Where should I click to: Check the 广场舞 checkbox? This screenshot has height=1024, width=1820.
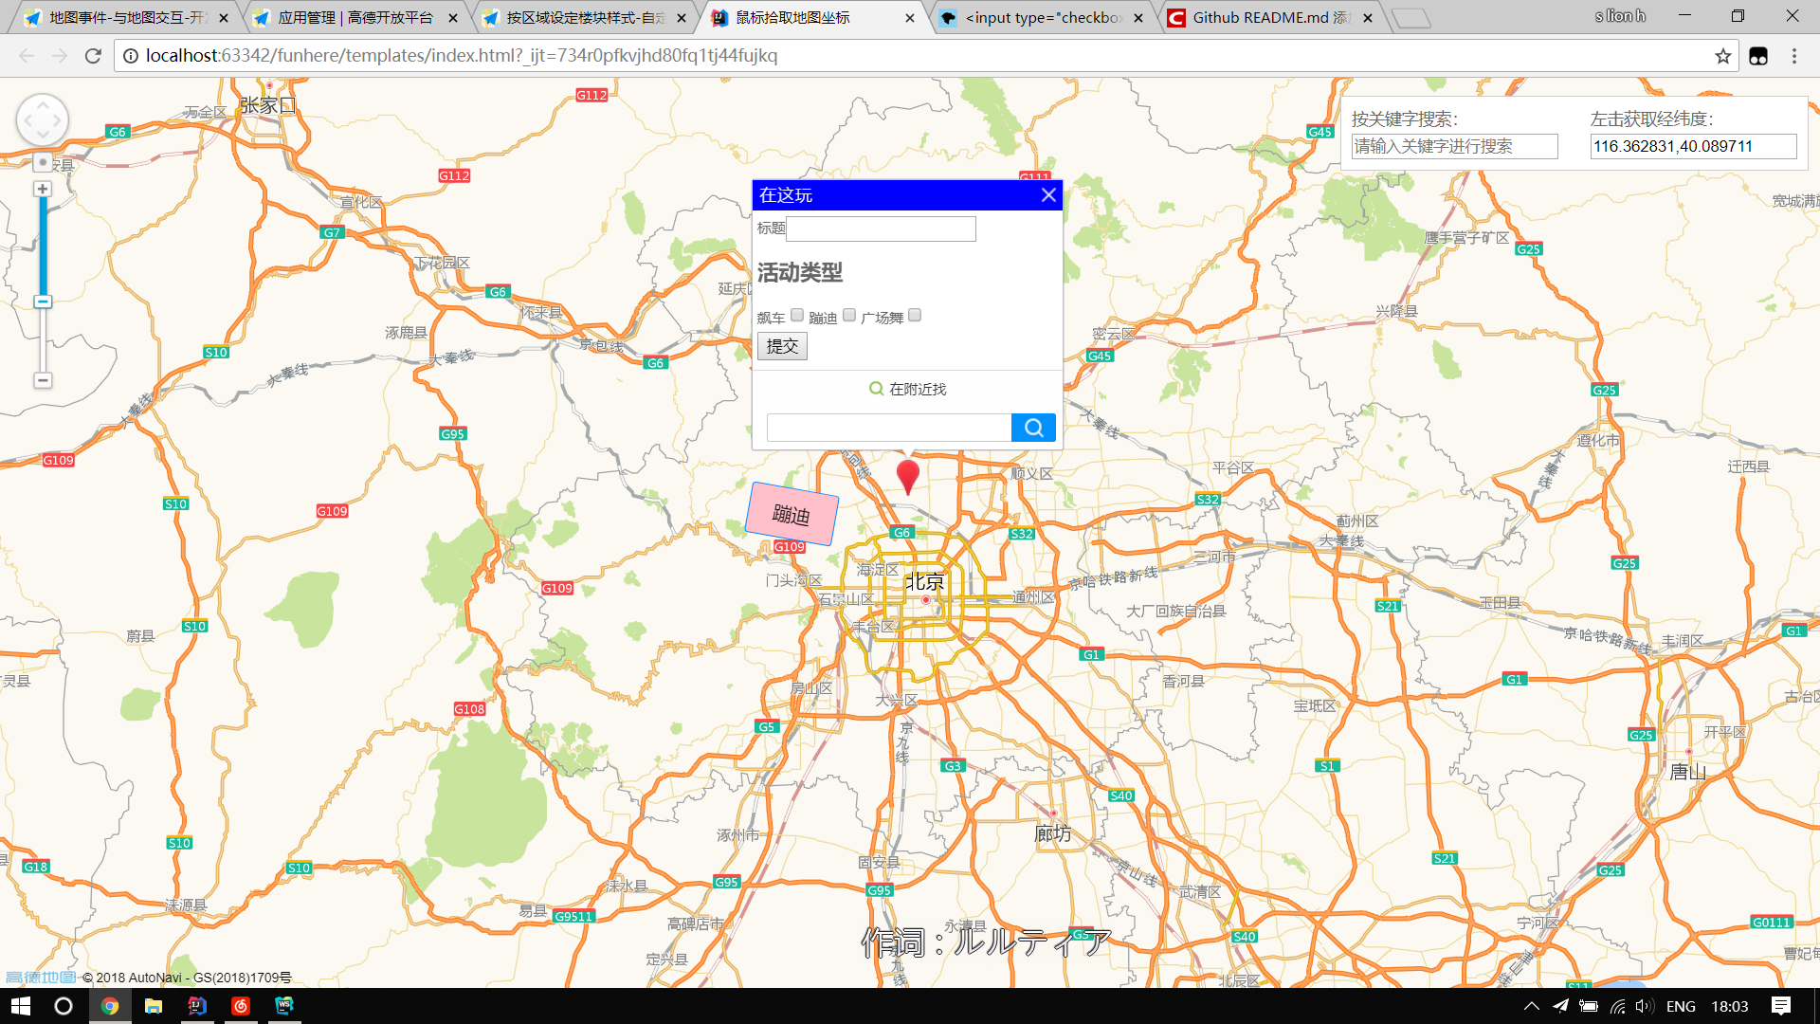coord(915,316)
